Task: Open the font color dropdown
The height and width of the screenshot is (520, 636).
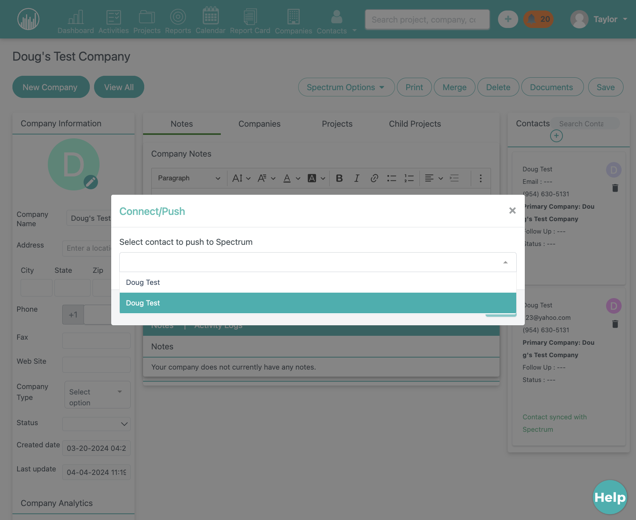Action: point(292,178)
